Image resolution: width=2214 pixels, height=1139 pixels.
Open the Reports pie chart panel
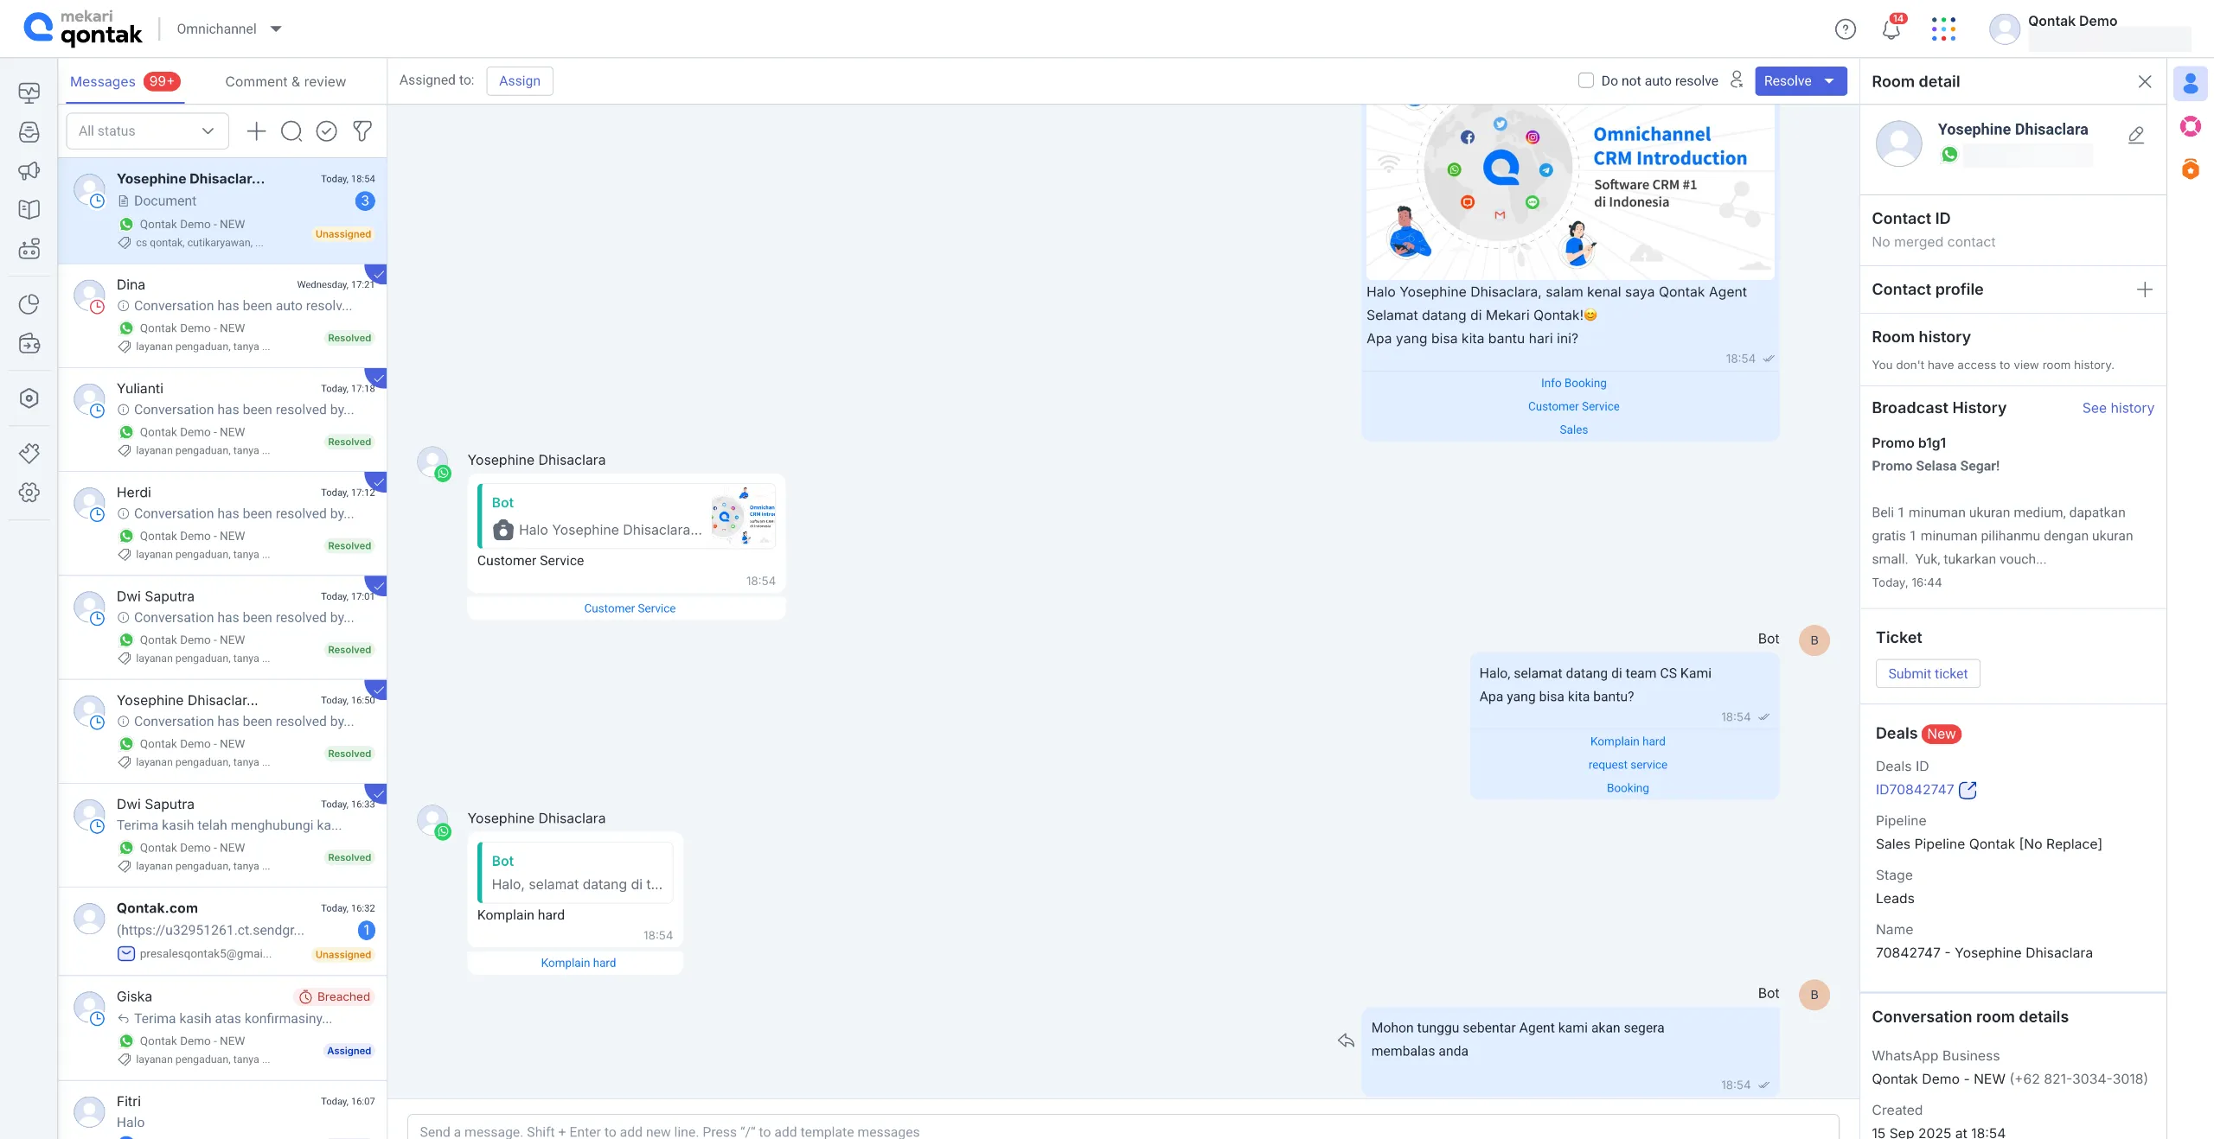[x=29, y=304]
